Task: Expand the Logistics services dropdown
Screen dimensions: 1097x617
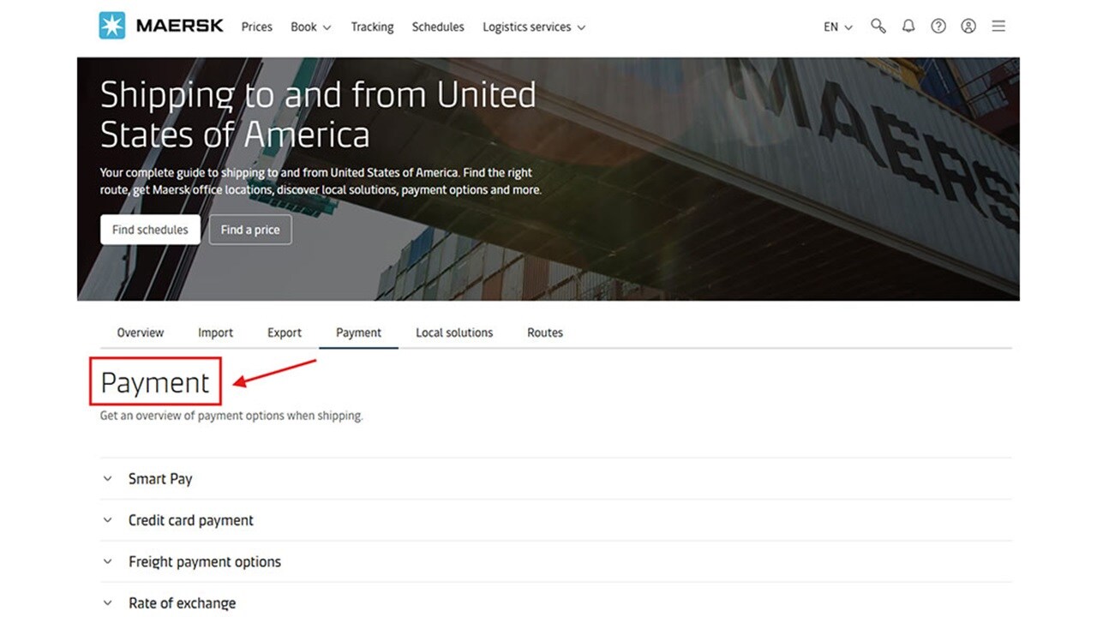Action: (533, 27)
